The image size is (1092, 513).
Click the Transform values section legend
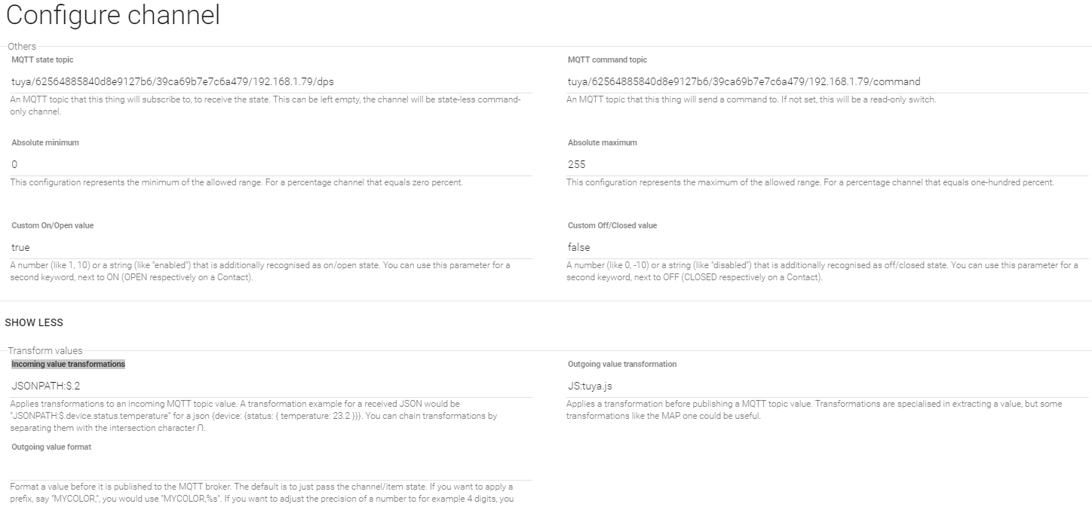click(x=45, y=350)
